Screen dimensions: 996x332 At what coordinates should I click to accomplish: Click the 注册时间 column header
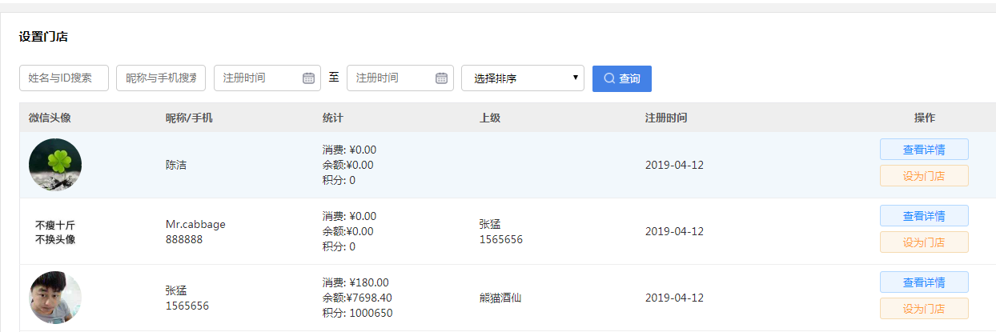(x=665, y=118)
